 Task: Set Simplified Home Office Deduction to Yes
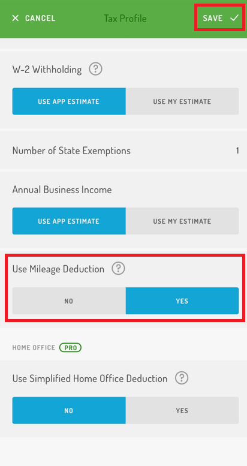182,410
